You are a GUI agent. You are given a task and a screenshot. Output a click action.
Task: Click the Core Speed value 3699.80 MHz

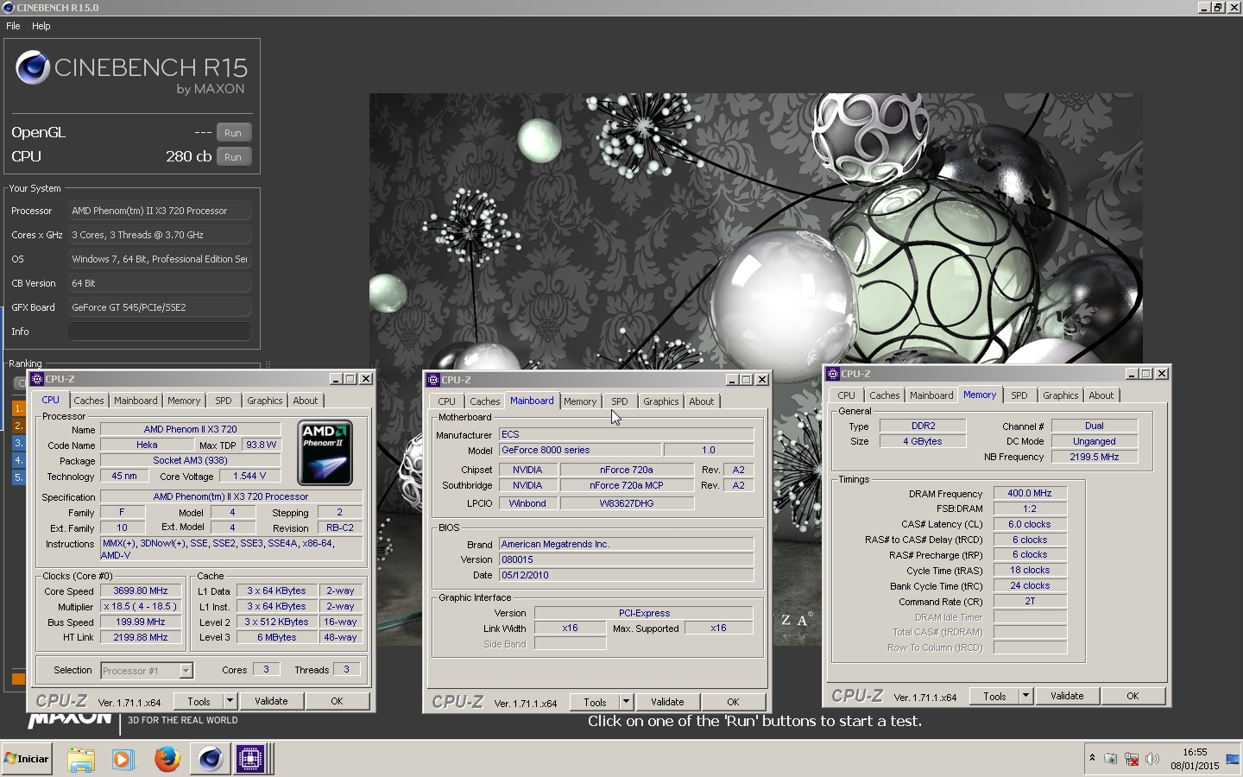pyautogui.click(x=141, y=591)
